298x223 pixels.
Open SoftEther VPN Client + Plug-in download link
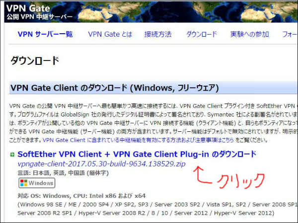tap(137, 154)
